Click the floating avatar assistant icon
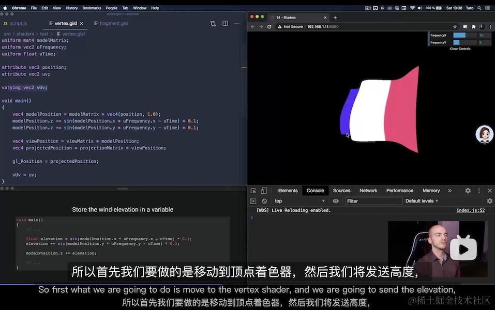The image size is (495, 310). point(485,134)
